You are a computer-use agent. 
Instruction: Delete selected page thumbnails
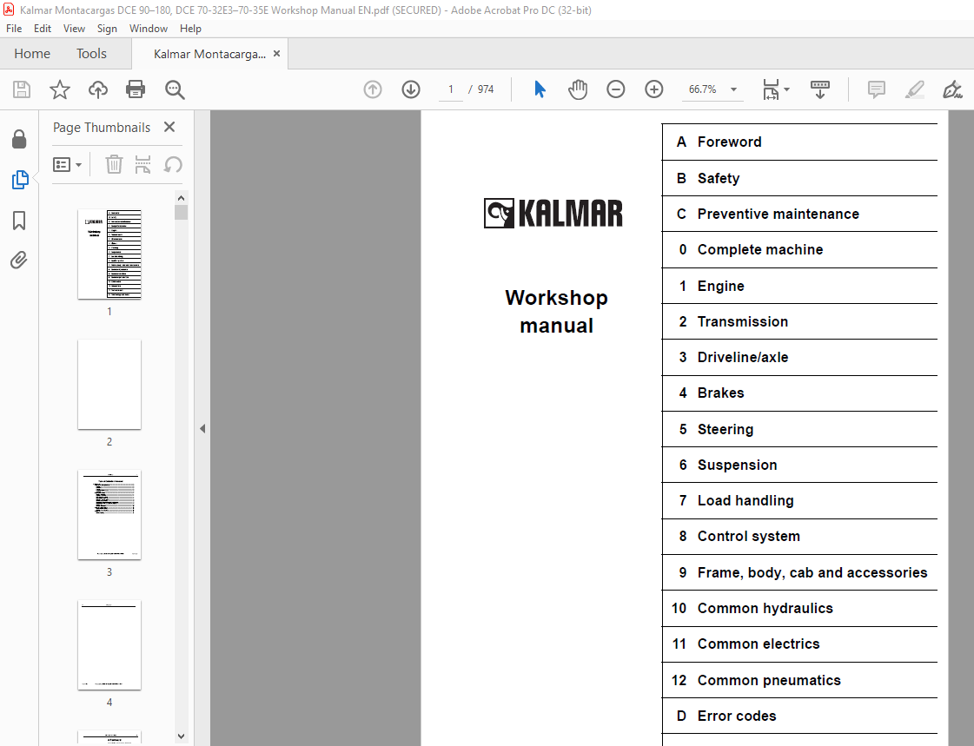pos(114,164)
